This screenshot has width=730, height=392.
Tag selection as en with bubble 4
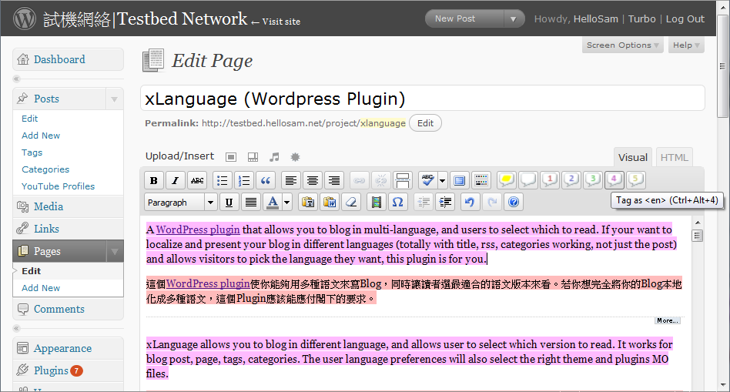[614, 179]
